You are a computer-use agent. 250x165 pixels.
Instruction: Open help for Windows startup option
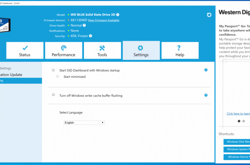(206, 70)
